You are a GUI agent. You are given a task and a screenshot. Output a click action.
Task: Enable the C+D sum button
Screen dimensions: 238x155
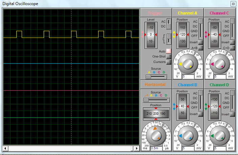(x=232, y=48)
